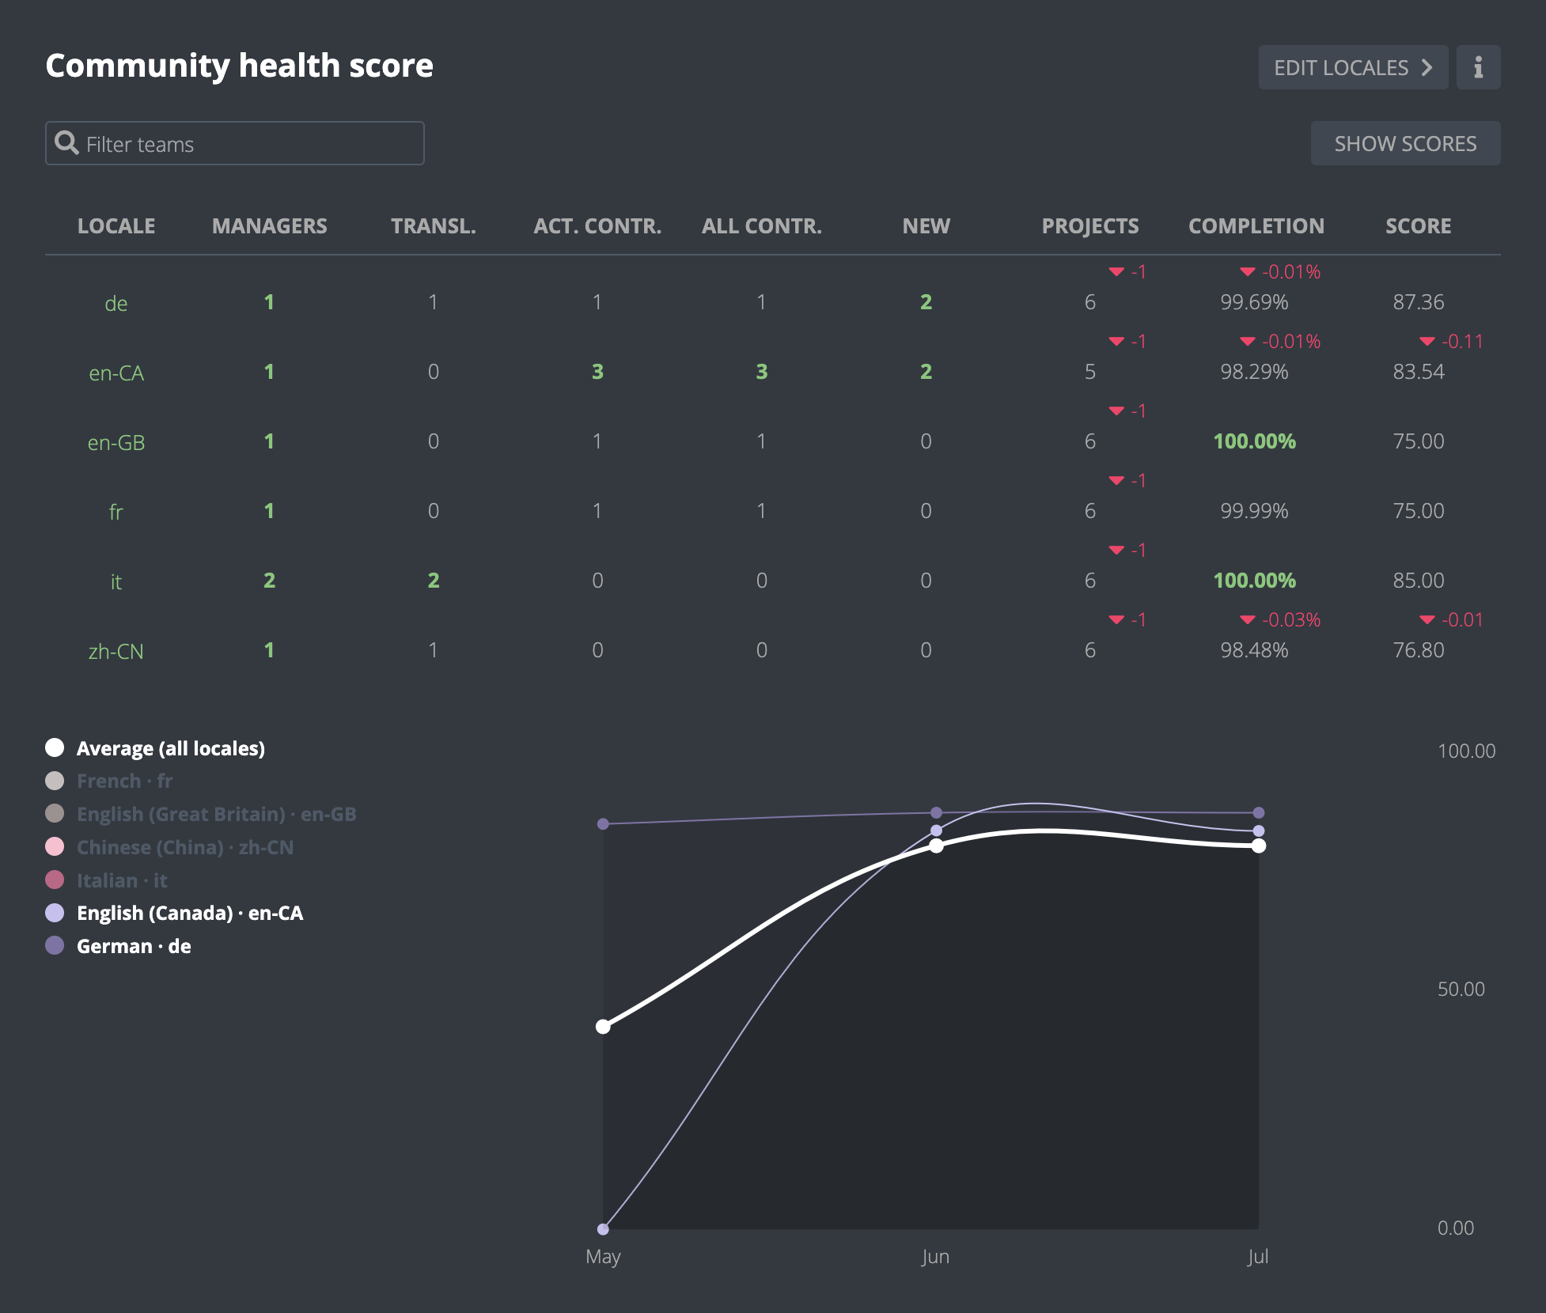
Task: Click the Average data point for Jun
Action: point(936,846)
